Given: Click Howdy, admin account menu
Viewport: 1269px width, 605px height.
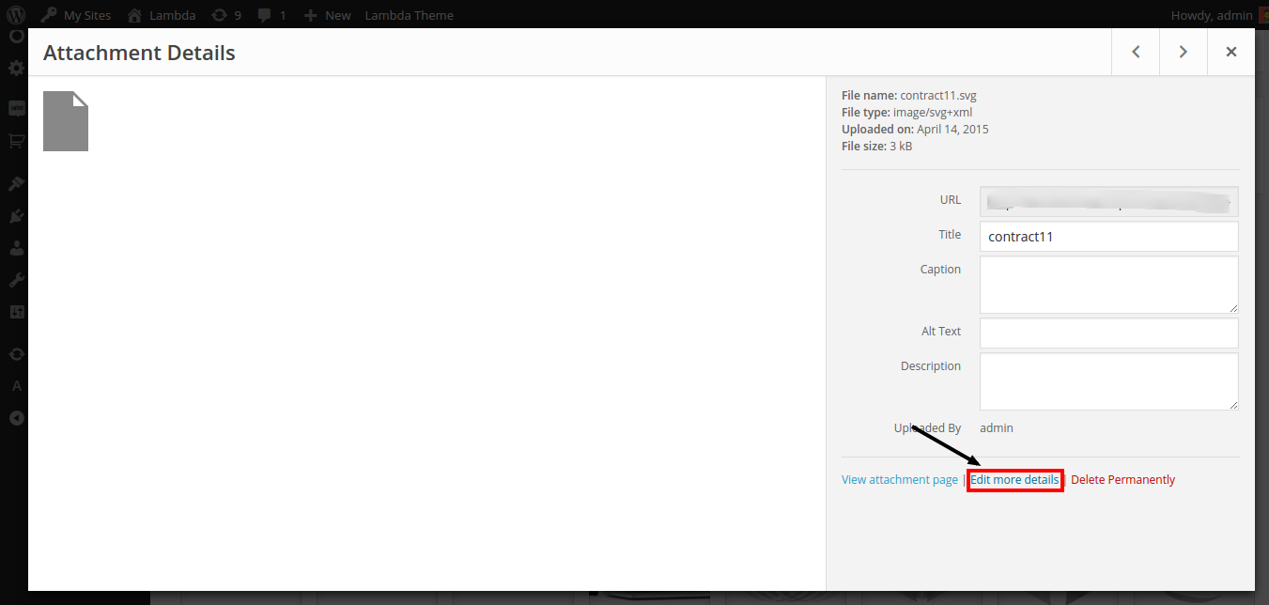Looking at the screenshot, I should (1219, 15).
